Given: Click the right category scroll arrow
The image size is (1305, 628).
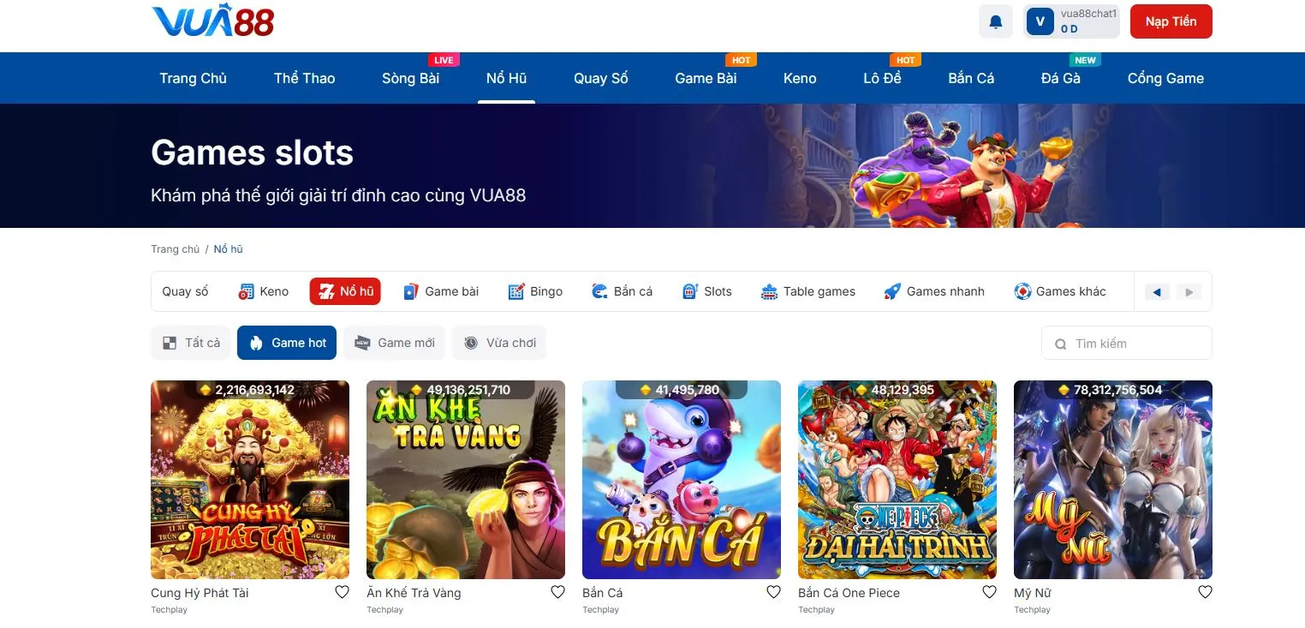Looking at the screenshot, I should pos(1189,291).
